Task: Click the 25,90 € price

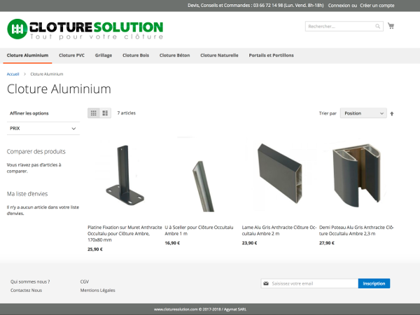Action: pyautogui.click(x=95, y=249)
